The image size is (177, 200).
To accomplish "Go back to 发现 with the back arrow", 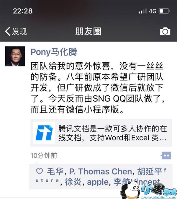I will [8, 31].
